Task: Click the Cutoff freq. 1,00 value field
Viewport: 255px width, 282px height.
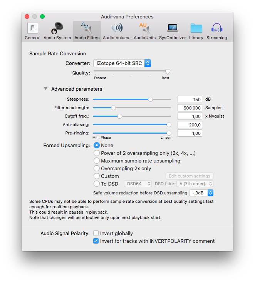Action: click(190, 116)
